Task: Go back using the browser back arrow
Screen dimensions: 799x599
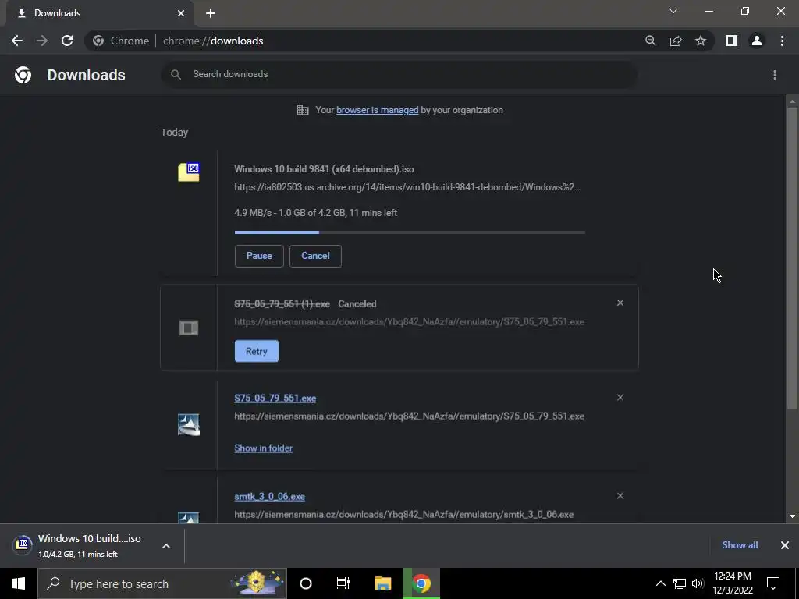Action: [x=17, y=41]
